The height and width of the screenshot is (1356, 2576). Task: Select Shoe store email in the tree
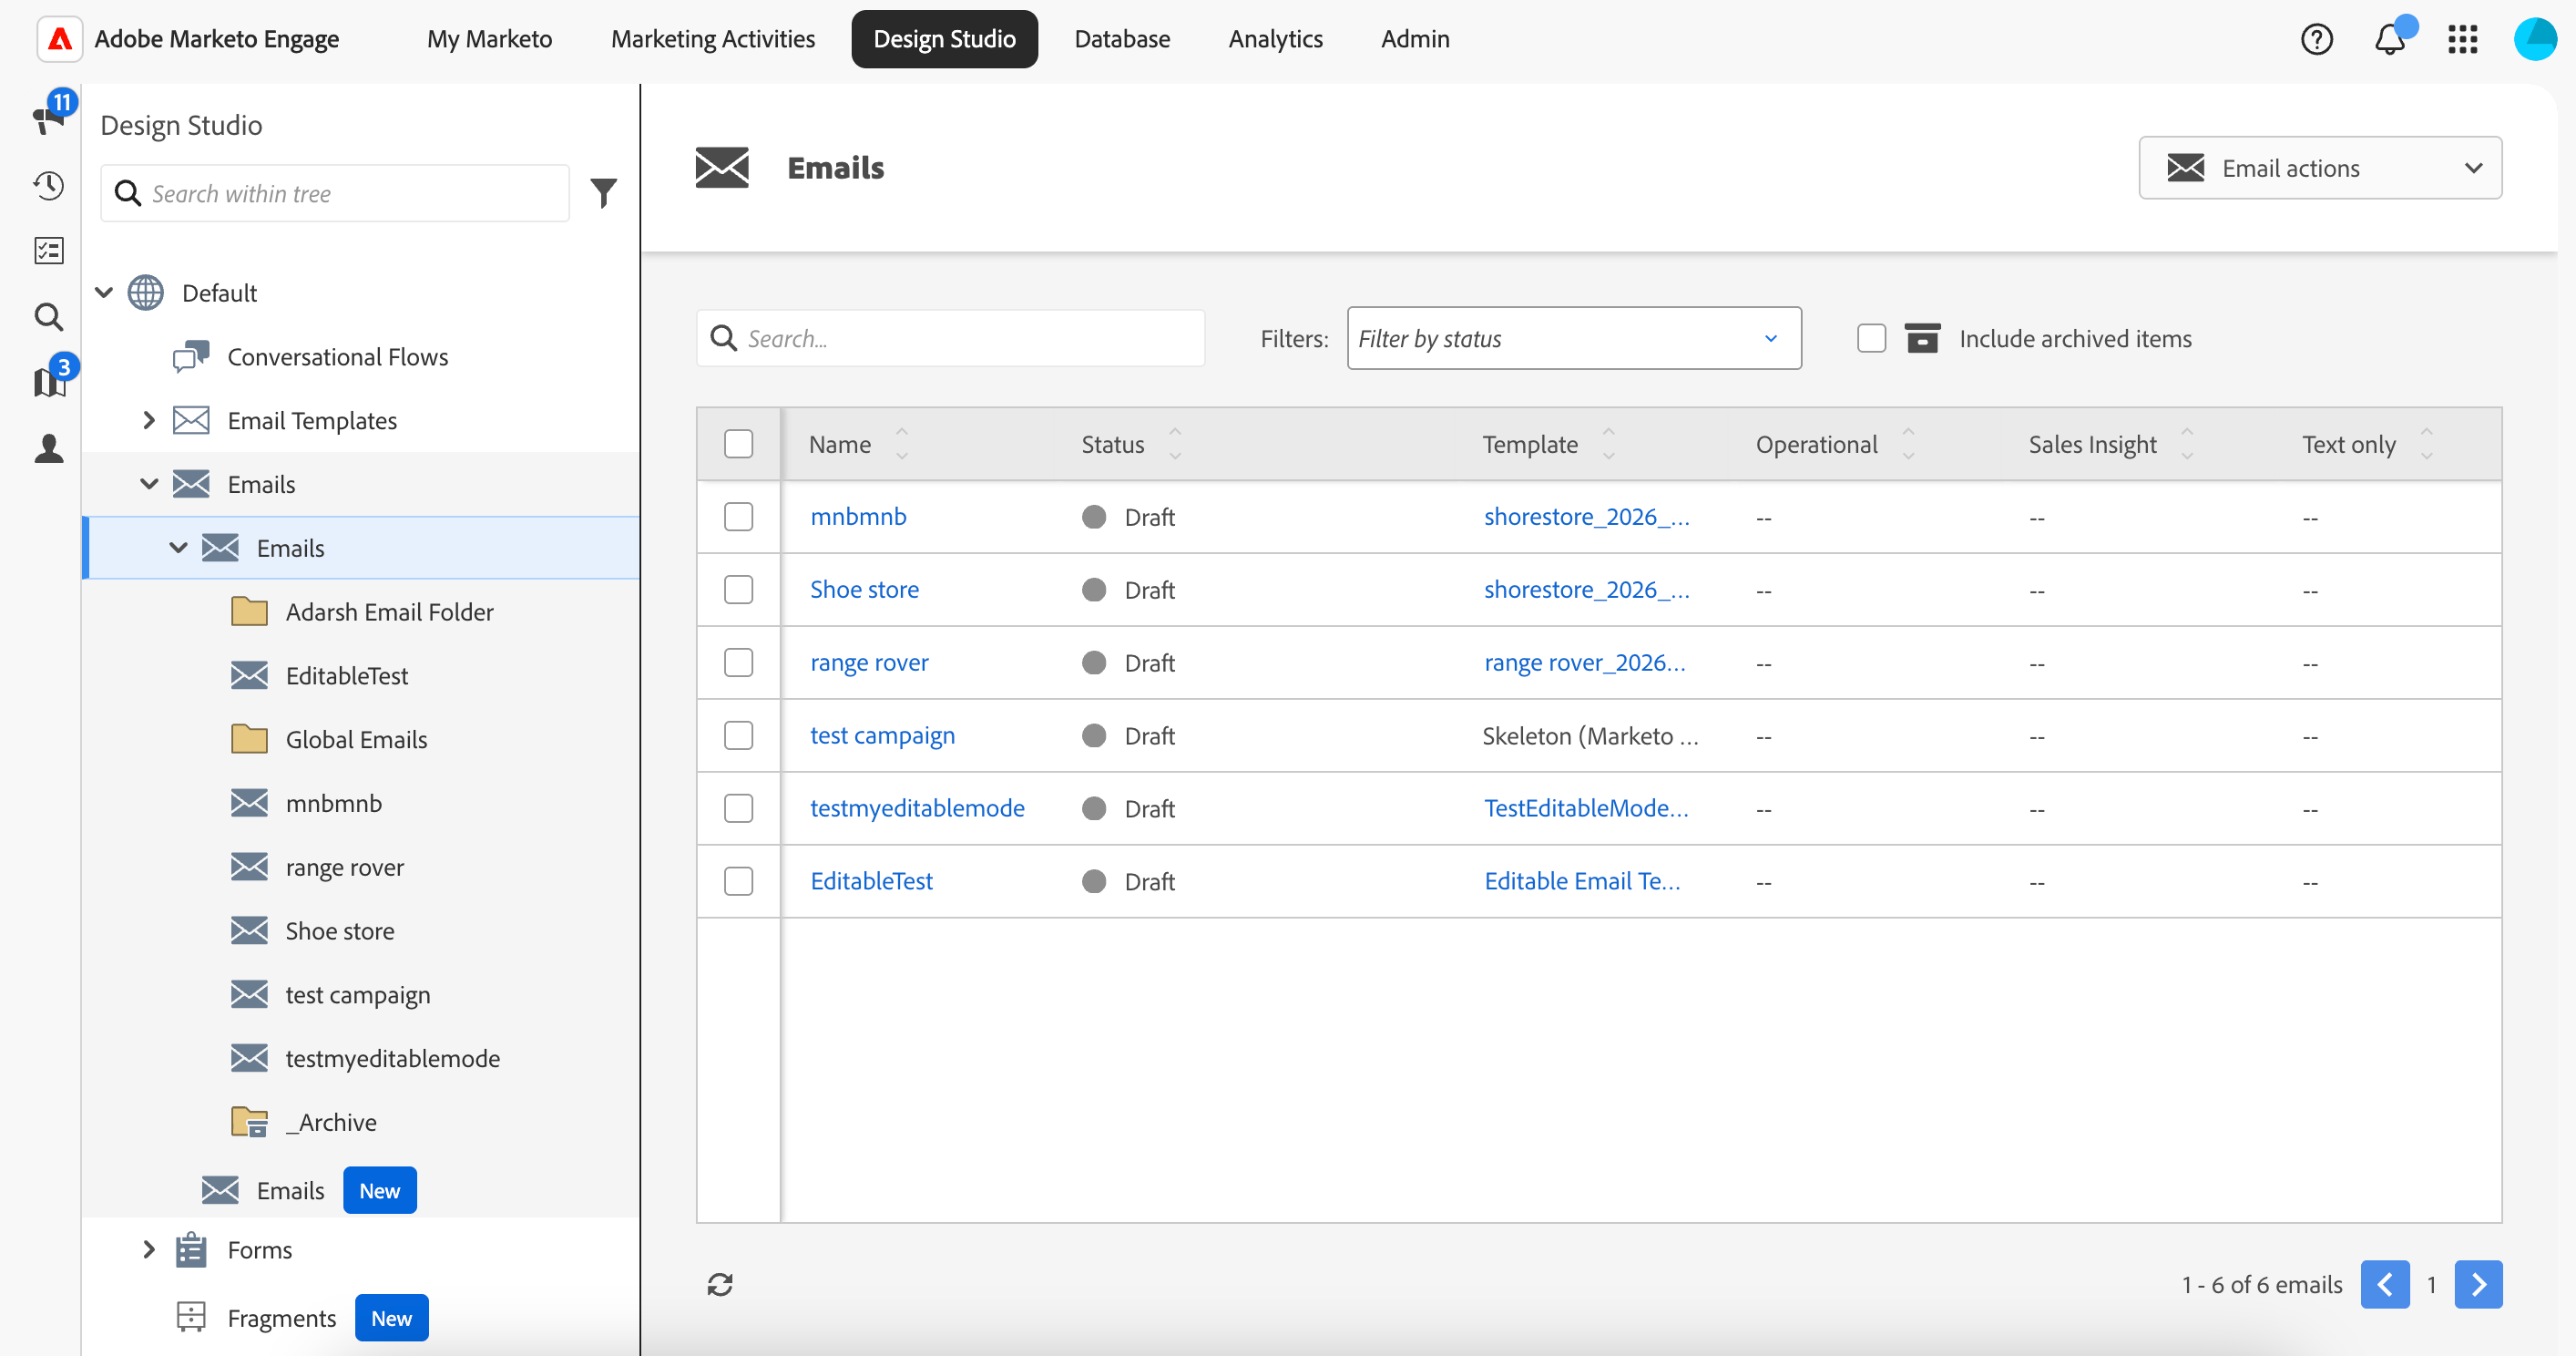(339, 930)
